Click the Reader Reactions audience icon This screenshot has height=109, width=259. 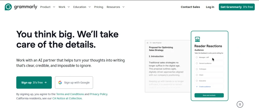[x=197, y=39]
